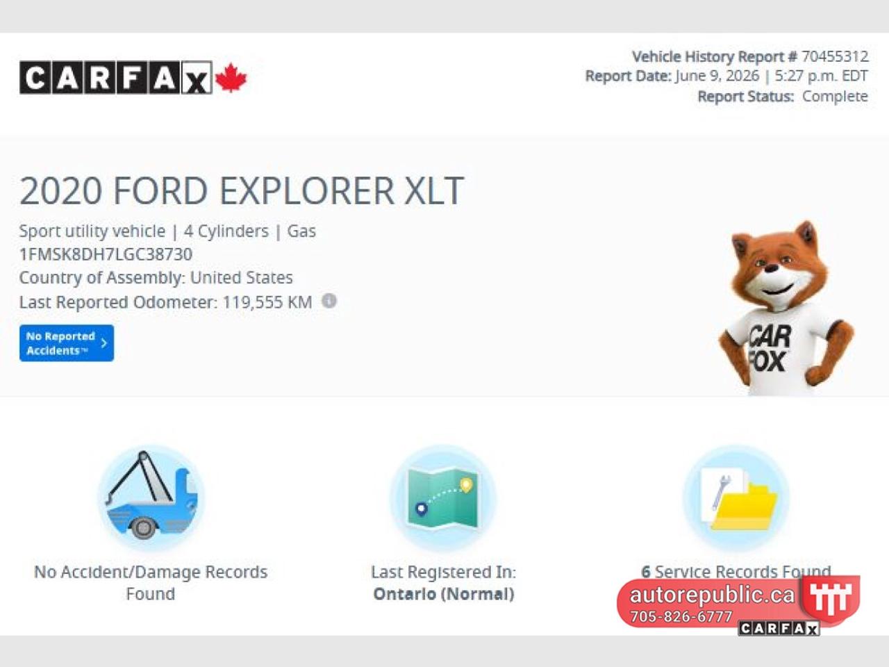Open the No Reported Accidents badge
The height and width of the screenshot is (667, 889).
click(67, 343)
